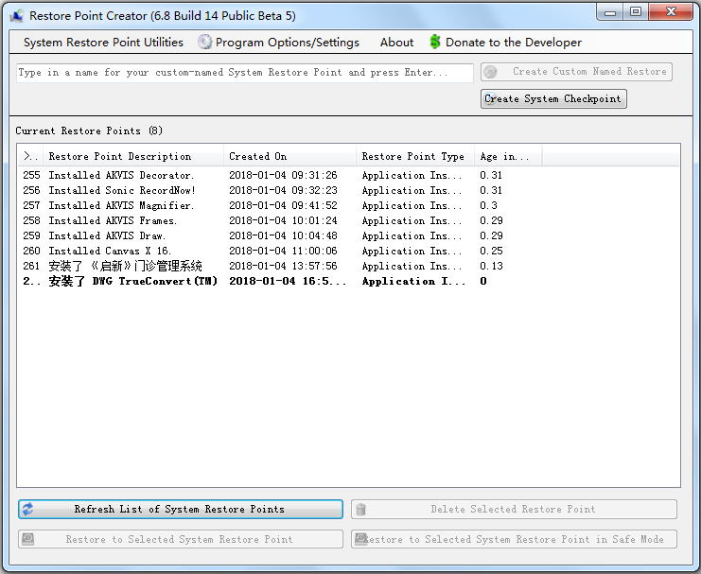Select DWG TrueConvert(TM) restore point

132,281
